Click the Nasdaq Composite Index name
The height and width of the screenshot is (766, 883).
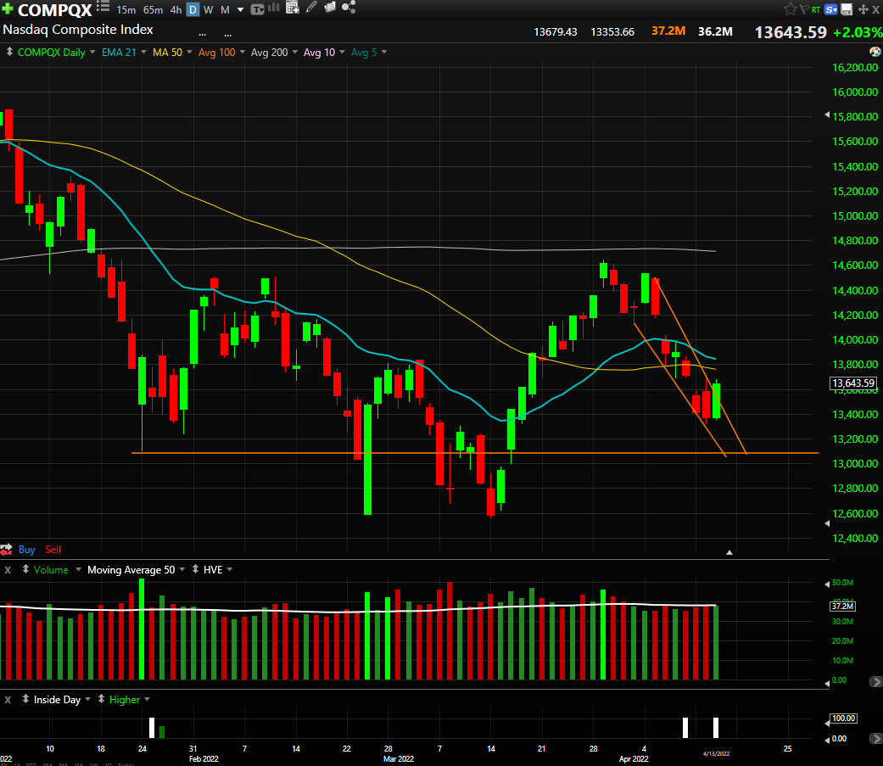pos(78,30)
